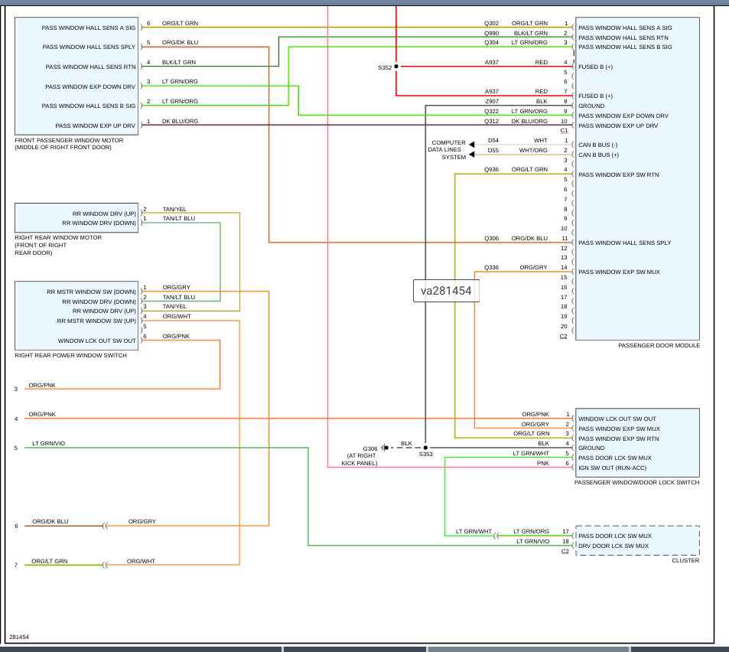The image size is (729, 652).
Task: Click the RIGHT REAR WINDOW MOTOR label
Action: 58,238
